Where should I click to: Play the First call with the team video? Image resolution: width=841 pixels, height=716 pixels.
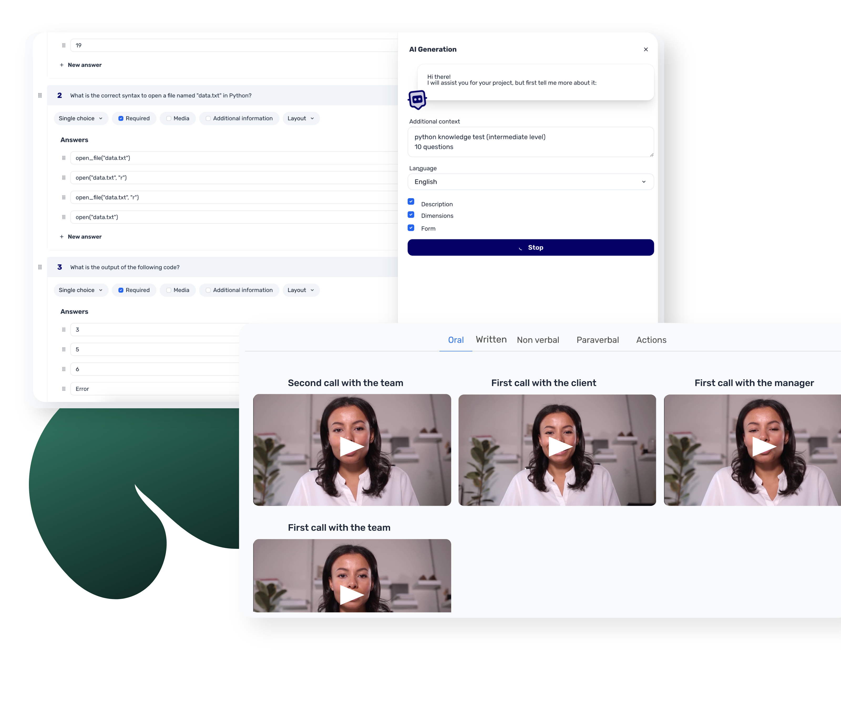(352, 595)
